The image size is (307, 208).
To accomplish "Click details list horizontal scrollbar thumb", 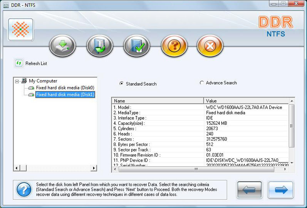I will [x=196, y=169].
